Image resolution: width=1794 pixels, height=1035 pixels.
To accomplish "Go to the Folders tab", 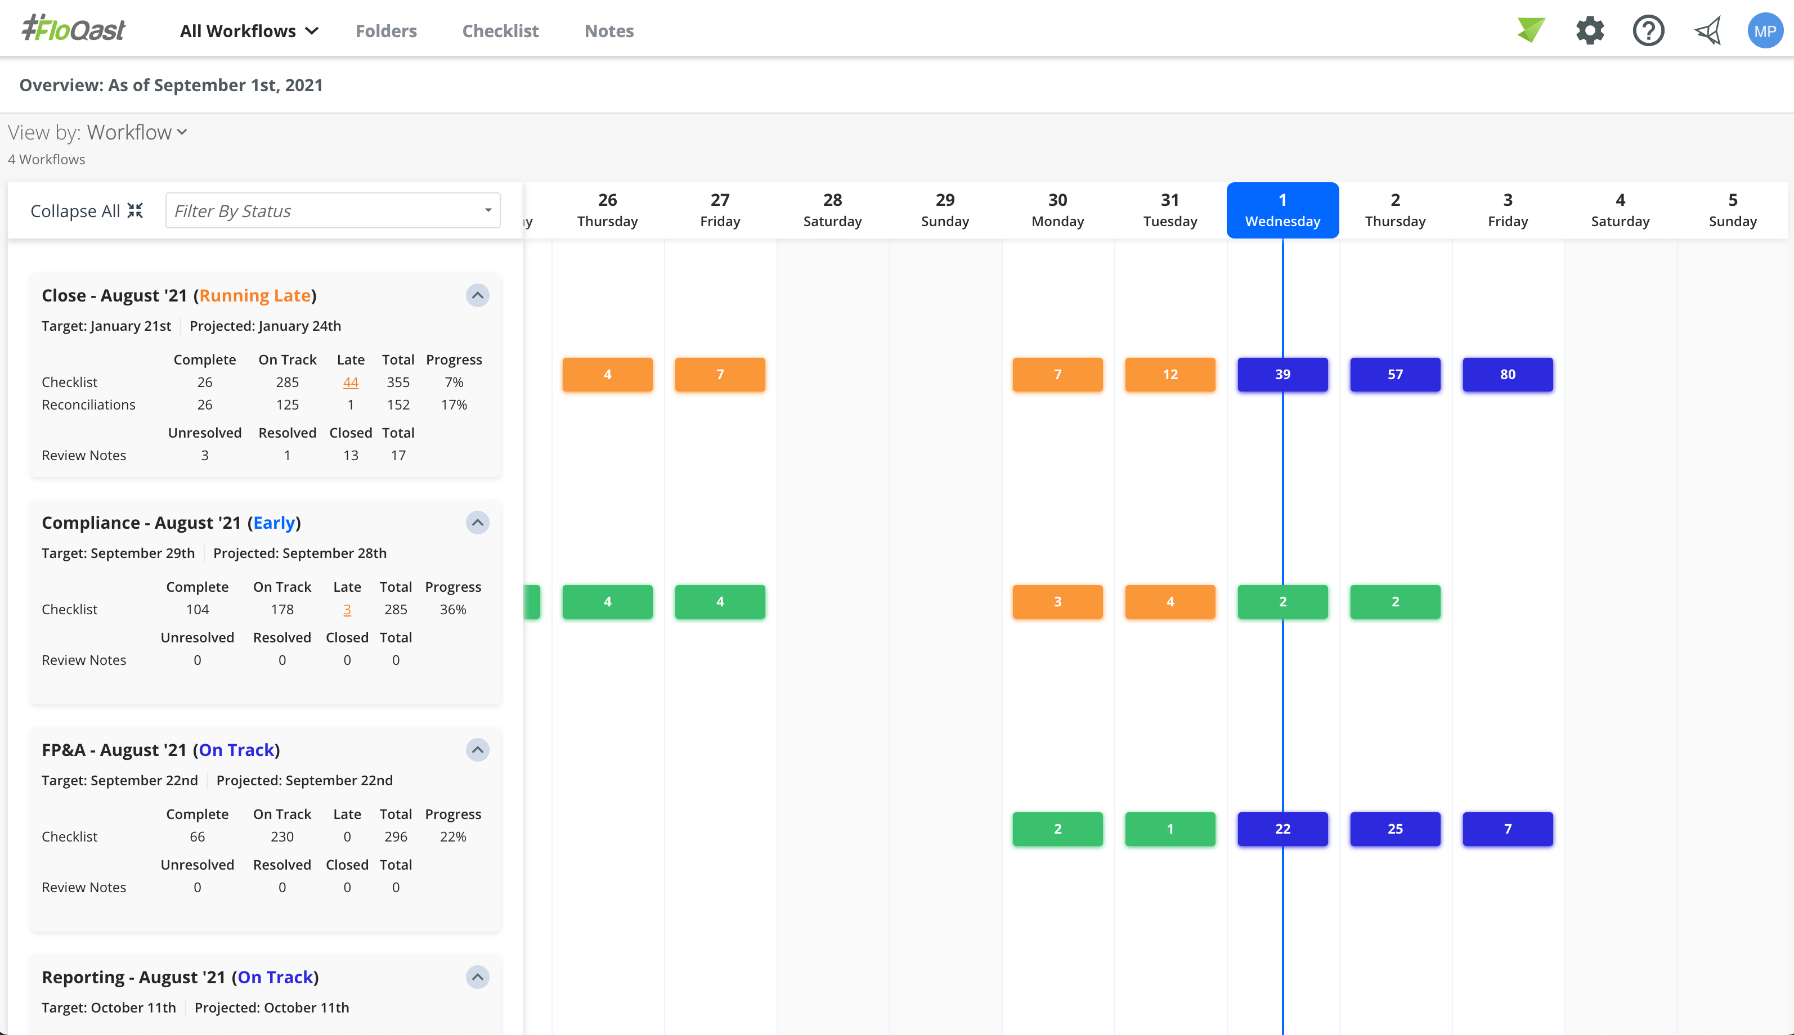I will pyautogui.click(x=386, y=30).
